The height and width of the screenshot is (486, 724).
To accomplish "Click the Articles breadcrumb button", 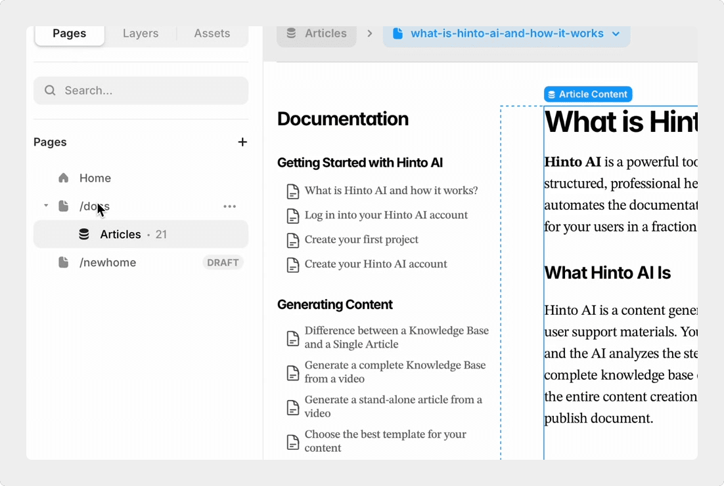I will coord(317,33).
